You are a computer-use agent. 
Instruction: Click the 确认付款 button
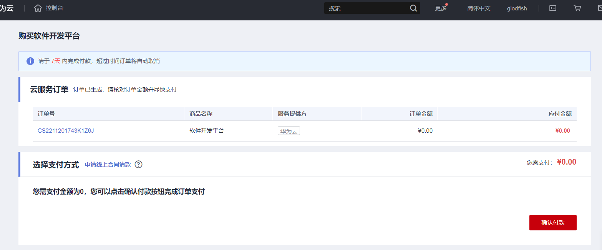[x=553, y=223]
